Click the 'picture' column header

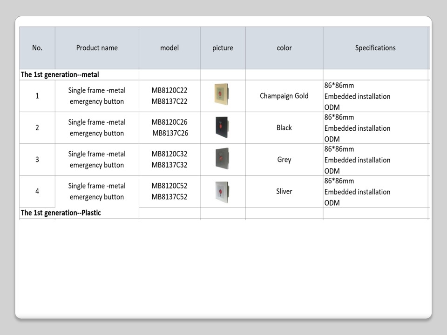223,48
